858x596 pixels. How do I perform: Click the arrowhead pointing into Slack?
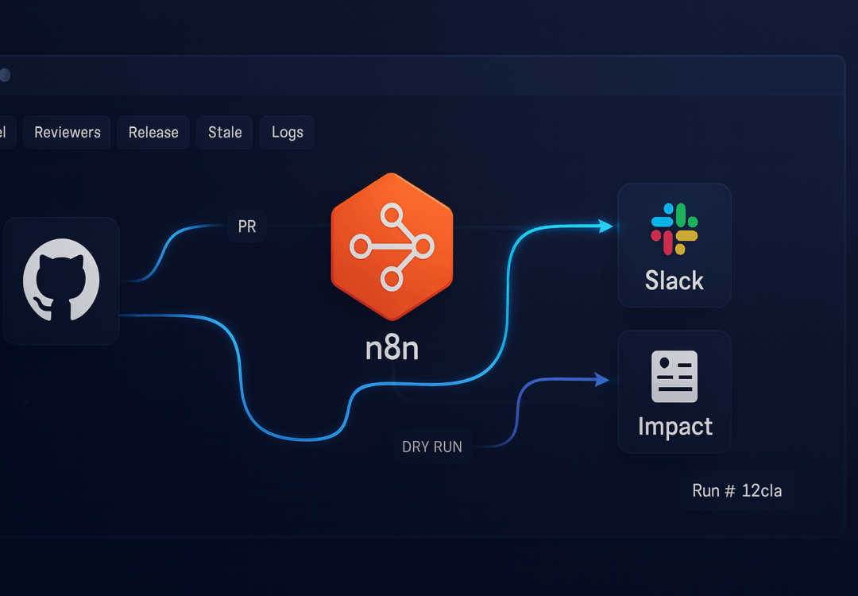[605, 227]
